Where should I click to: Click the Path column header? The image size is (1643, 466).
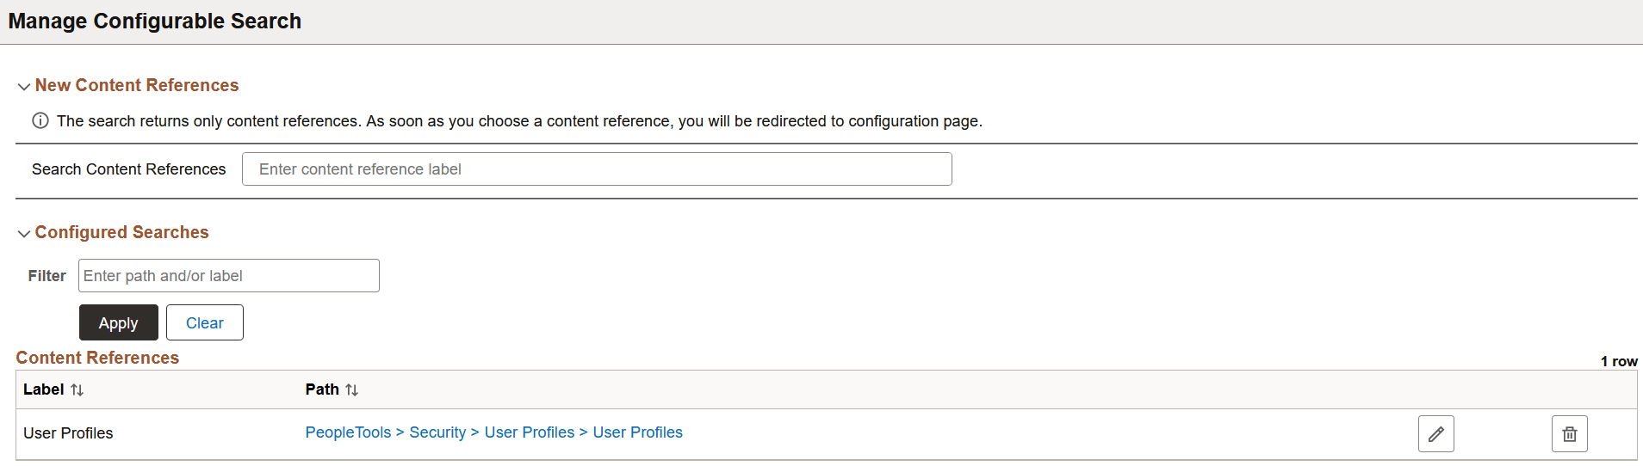click(322, 389)
